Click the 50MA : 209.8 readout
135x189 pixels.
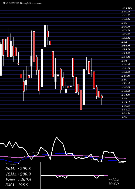[x=18, y=169]
